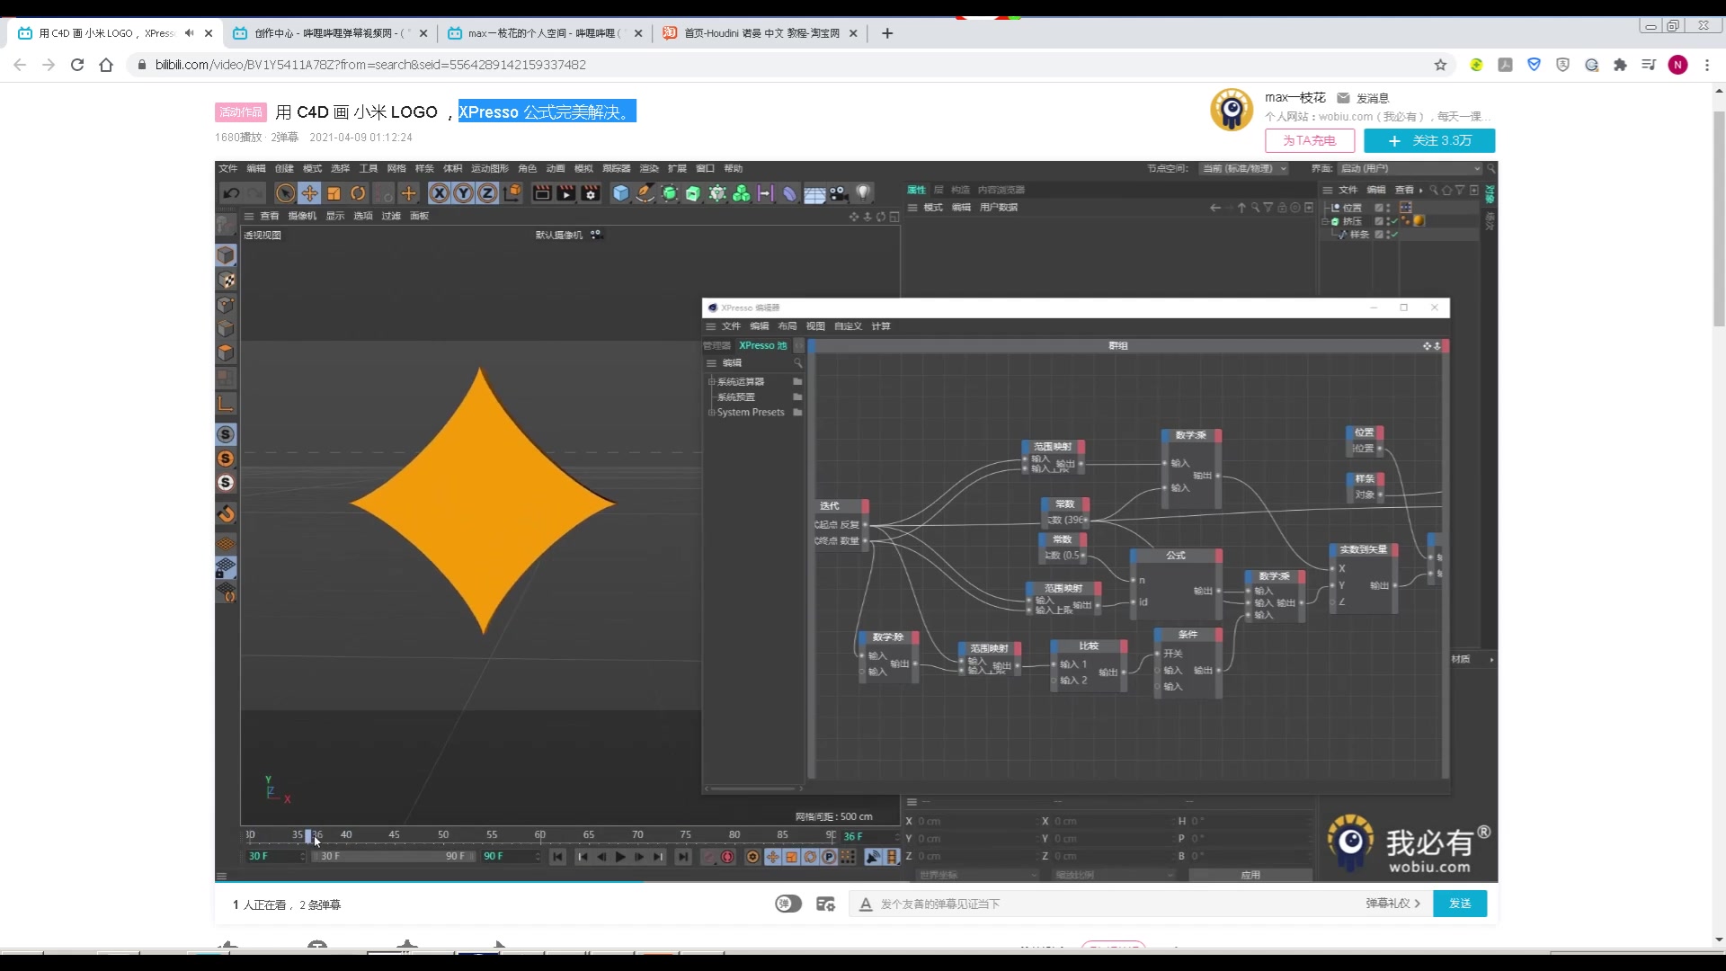Mute the playing bilibili tab speaker icon
Image resolution: width=1726 pixels, height=971 pixels.
click(x=189, y=33)
